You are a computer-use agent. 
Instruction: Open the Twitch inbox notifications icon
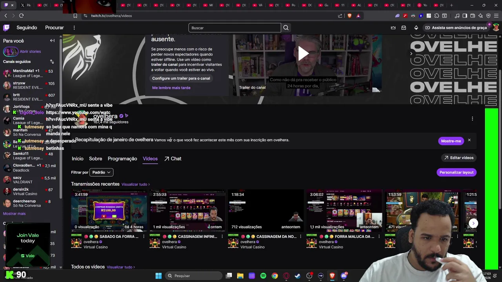tap(404, 28)
